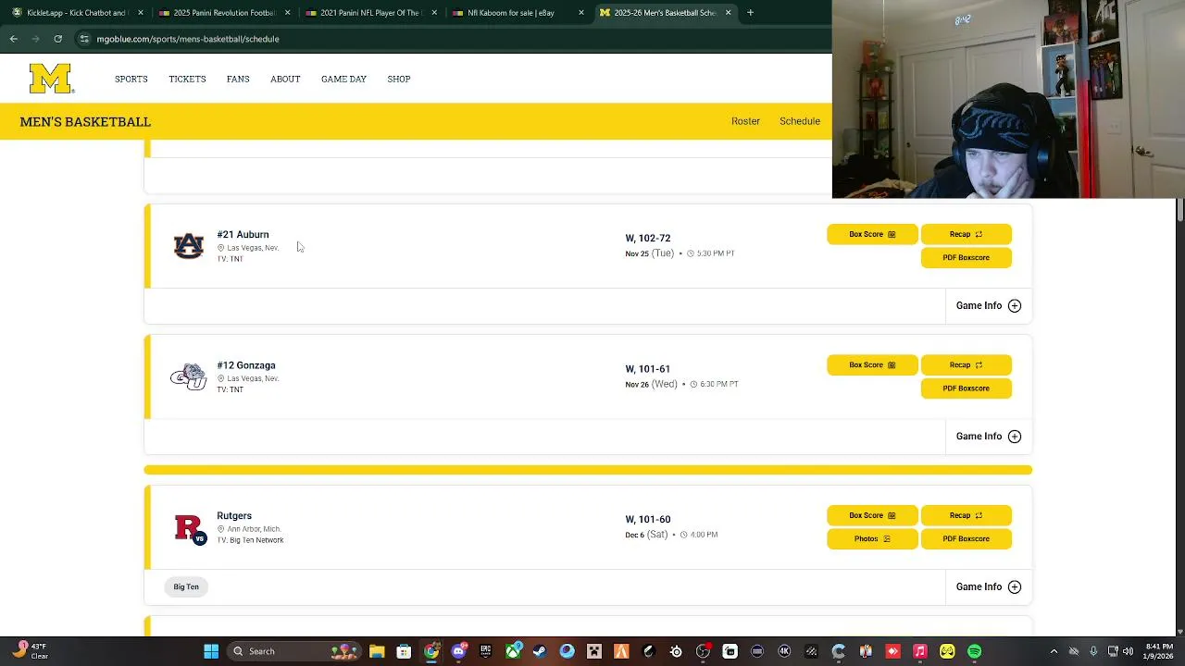Go to the Roster page
Image resolution: width=1185 pixels, height=666 pixels.
[x=745, y=121]
